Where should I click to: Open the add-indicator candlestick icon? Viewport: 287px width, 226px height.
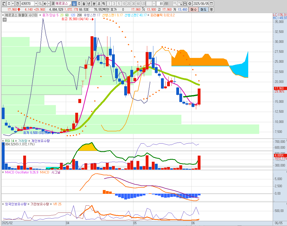[x=175, y=4]
